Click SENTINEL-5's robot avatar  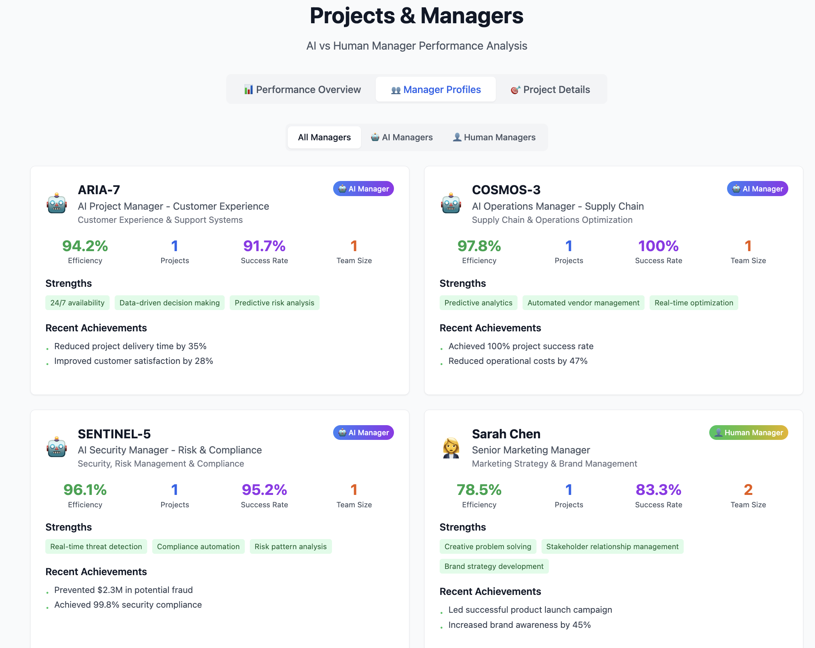point(57,446)
